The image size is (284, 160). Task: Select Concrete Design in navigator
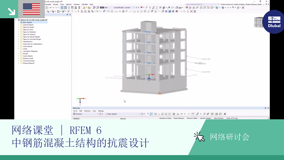[x=29, y=61]
